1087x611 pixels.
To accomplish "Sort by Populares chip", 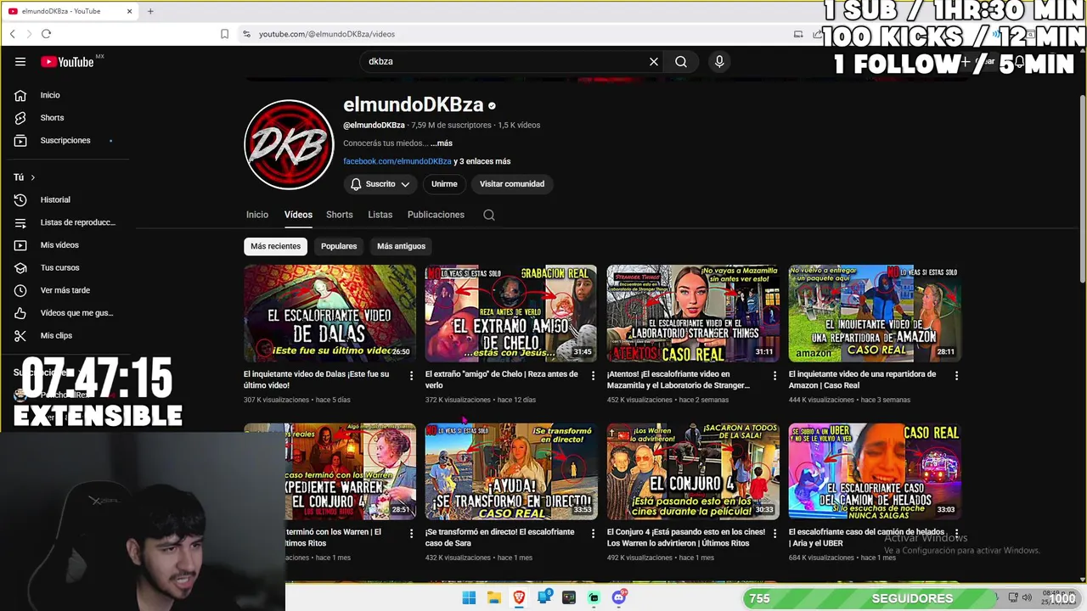I will point(339,246).
